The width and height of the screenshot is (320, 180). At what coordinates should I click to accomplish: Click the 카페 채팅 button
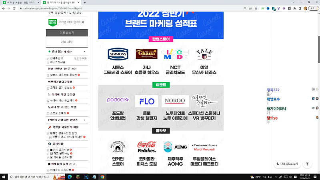[67, 42]
